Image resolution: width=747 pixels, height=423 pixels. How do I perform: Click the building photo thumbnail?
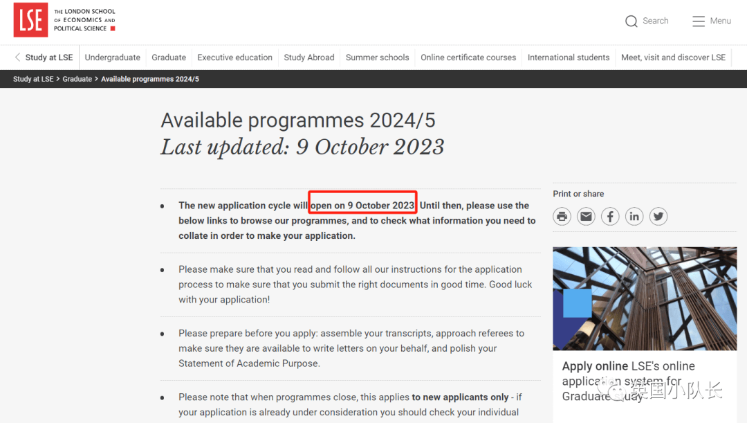click(645, 298)
